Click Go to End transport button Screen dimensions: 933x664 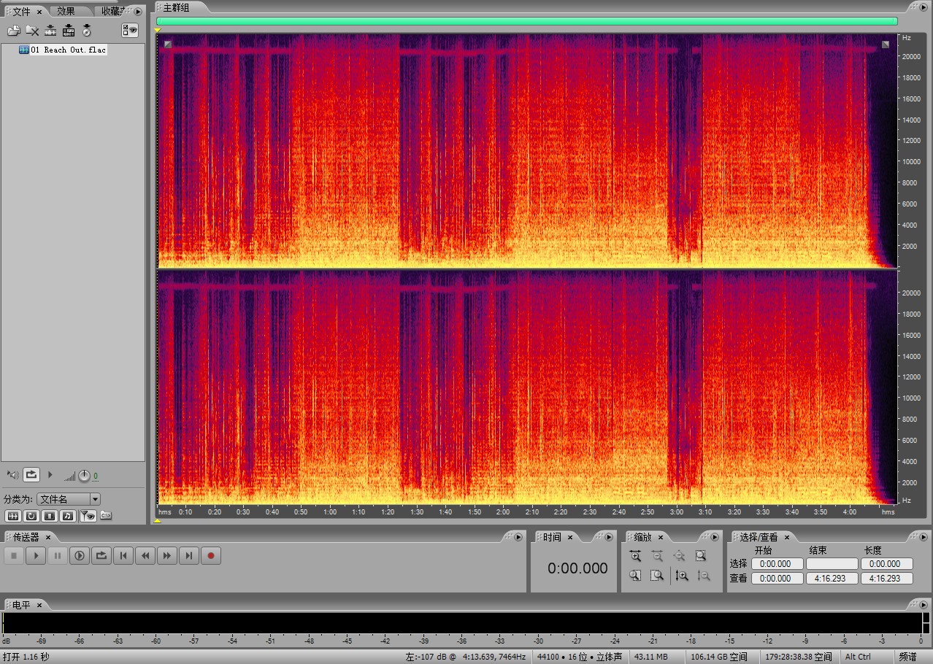click(x=189, y=556)
